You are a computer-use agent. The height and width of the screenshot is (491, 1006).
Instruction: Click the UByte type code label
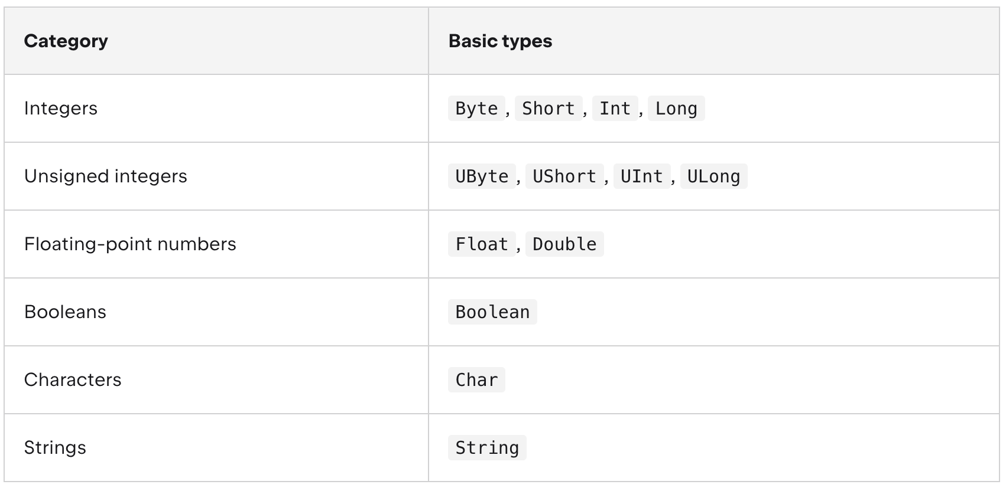[482, 176]
